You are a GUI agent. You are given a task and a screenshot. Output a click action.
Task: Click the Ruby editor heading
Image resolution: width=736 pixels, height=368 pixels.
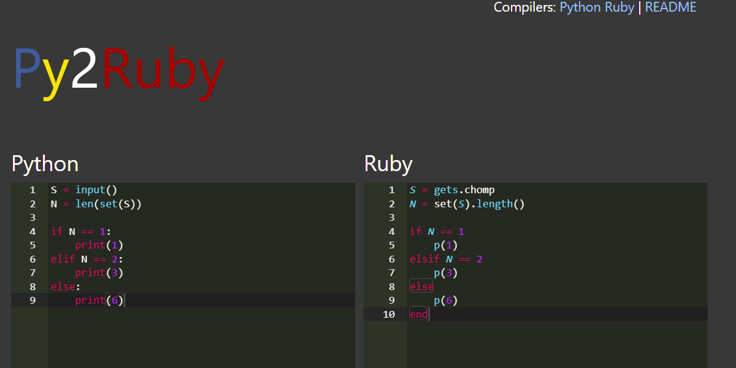click(388, 164)
